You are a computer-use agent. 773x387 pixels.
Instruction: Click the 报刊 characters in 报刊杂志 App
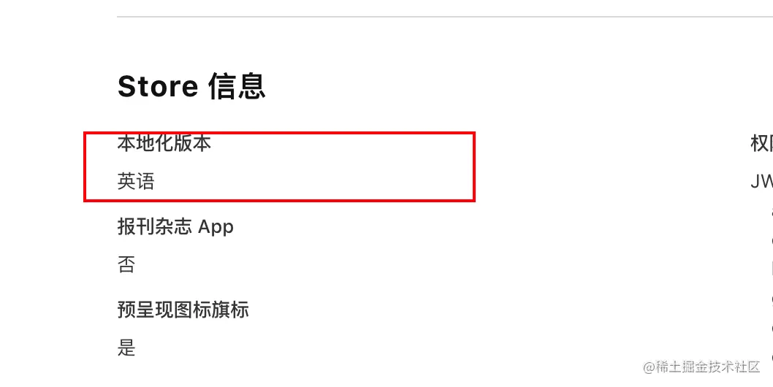(136, 227)
